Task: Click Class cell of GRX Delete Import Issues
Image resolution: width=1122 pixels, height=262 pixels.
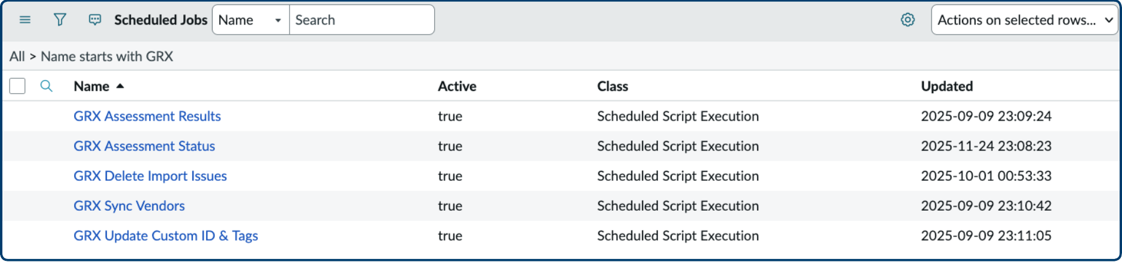Action: click(678, 176)
